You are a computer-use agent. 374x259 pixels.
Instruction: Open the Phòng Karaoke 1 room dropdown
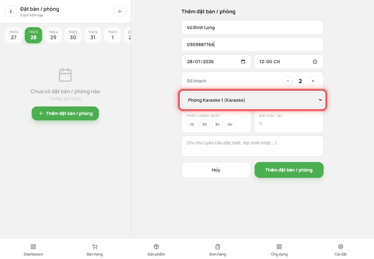pyautogui.click(x=252, y=100)
